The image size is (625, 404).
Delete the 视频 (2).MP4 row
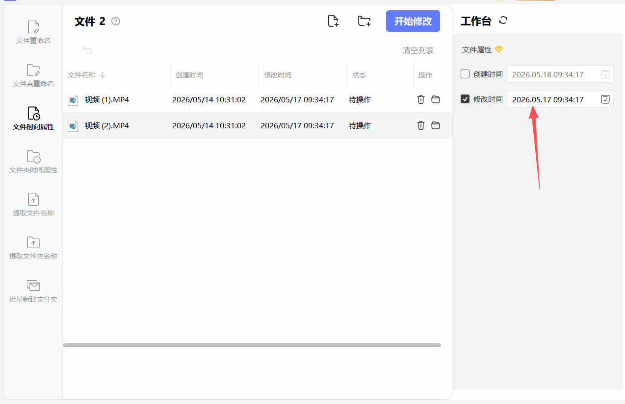point(420,125)
